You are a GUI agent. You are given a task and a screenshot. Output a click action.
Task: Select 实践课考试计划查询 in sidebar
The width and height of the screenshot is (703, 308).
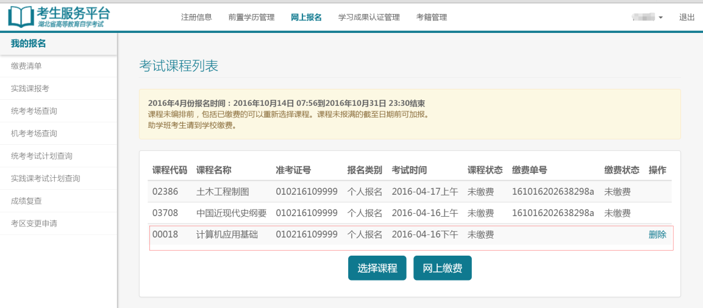(46, 178)
